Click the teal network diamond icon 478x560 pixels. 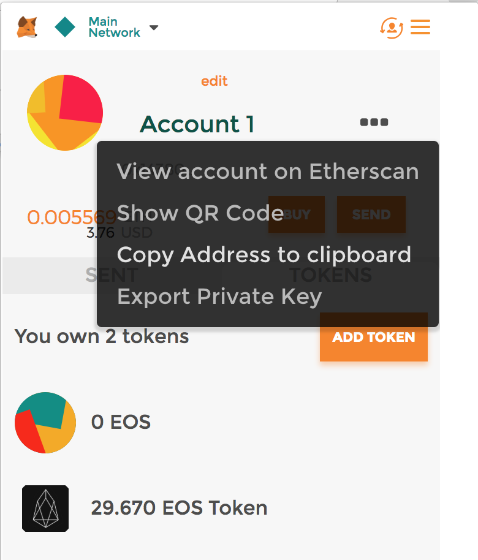[65, 28]
